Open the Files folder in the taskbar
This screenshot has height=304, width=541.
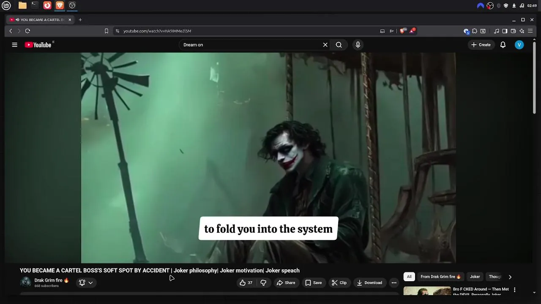pos(22,5)
